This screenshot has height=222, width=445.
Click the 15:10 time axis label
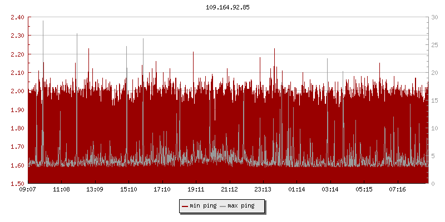point(128,190)
